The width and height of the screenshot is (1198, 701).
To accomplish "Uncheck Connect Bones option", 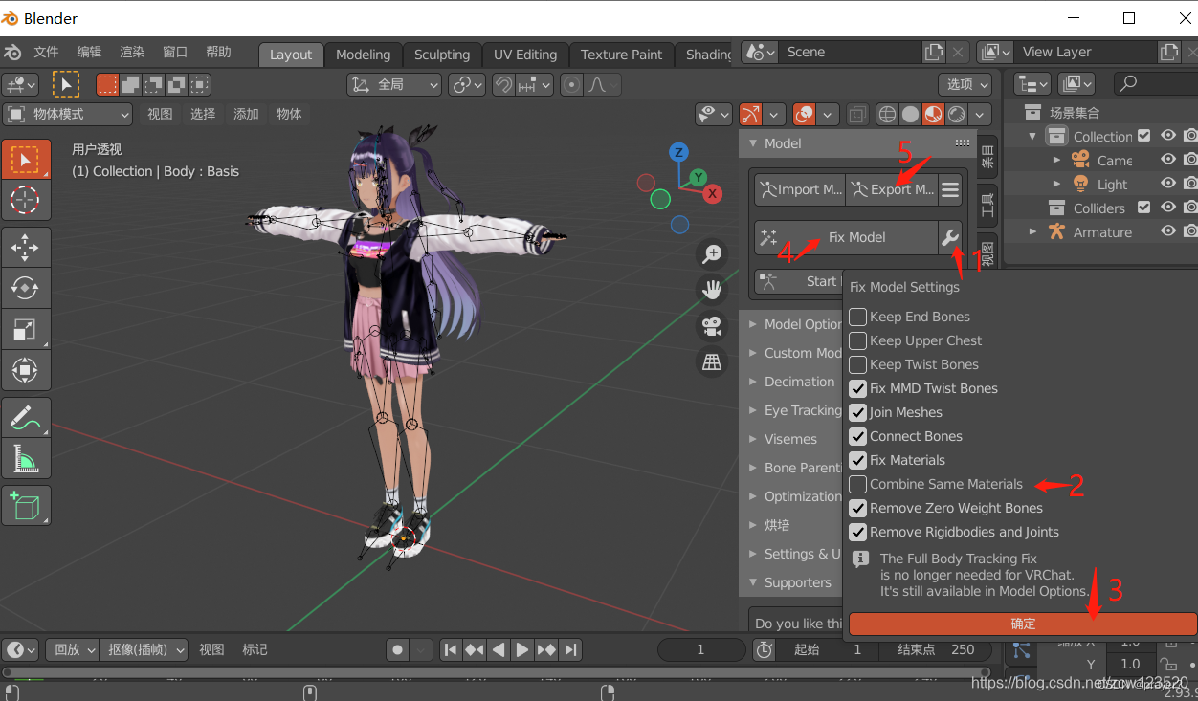I will [x=858, y=436].
